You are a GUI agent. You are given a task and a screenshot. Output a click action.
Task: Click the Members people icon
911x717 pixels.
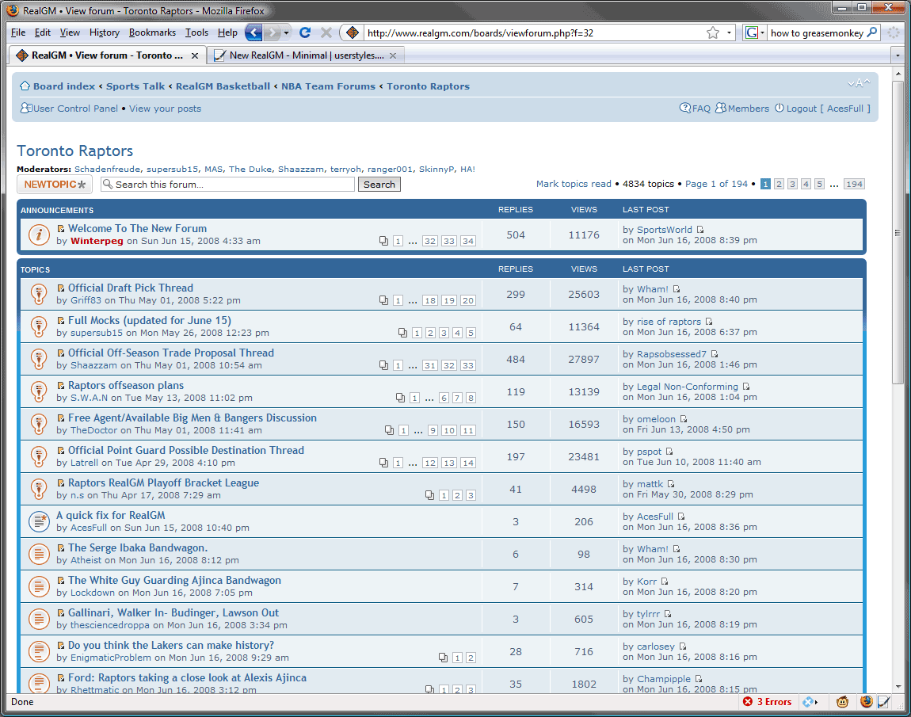point(720,108)
